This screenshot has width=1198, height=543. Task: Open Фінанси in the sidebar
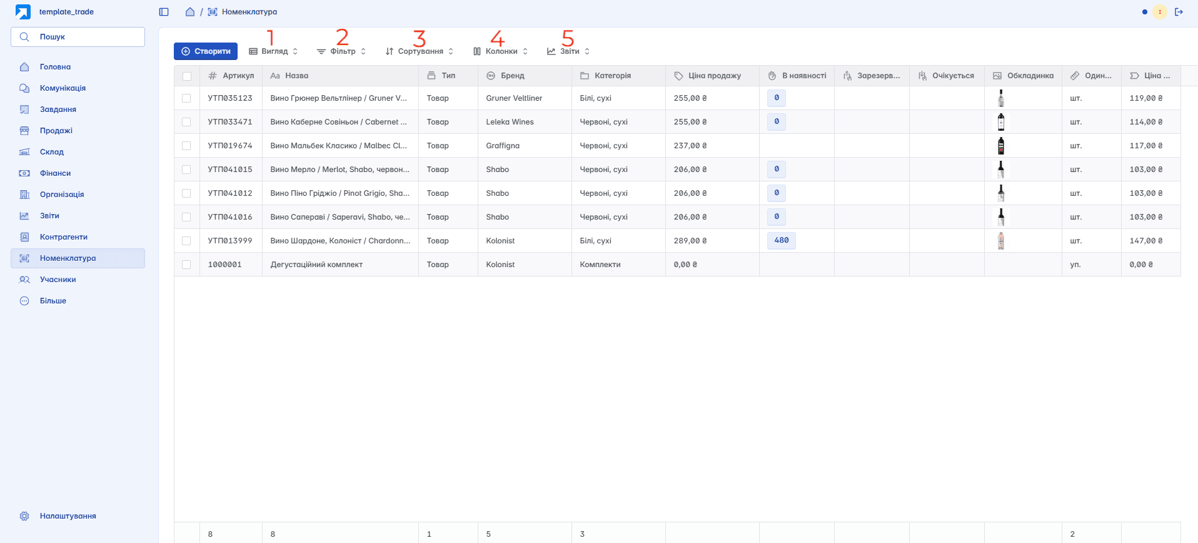[x=78, y=173]
